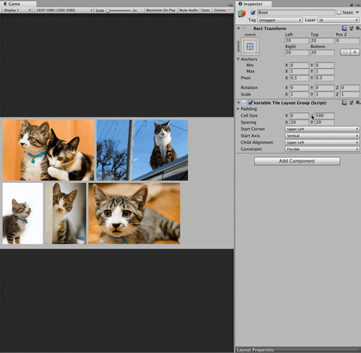Toggle the Static checkbox

pos(339,13)
